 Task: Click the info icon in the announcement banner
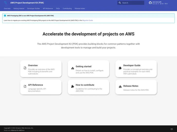pyautogui.click(x=5, y=16)
